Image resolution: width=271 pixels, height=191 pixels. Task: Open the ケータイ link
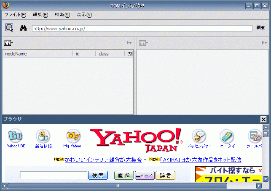point(228,146)
